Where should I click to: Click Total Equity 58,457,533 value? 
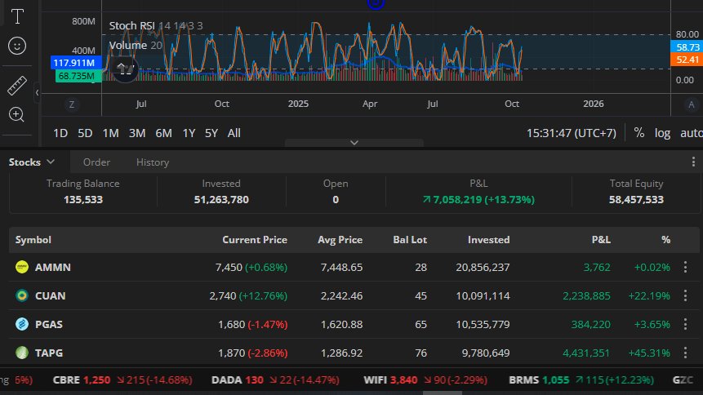click(636, 199)
